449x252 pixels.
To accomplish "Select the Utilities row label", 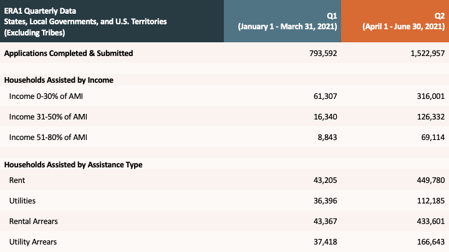I will [x=22, y=200].
